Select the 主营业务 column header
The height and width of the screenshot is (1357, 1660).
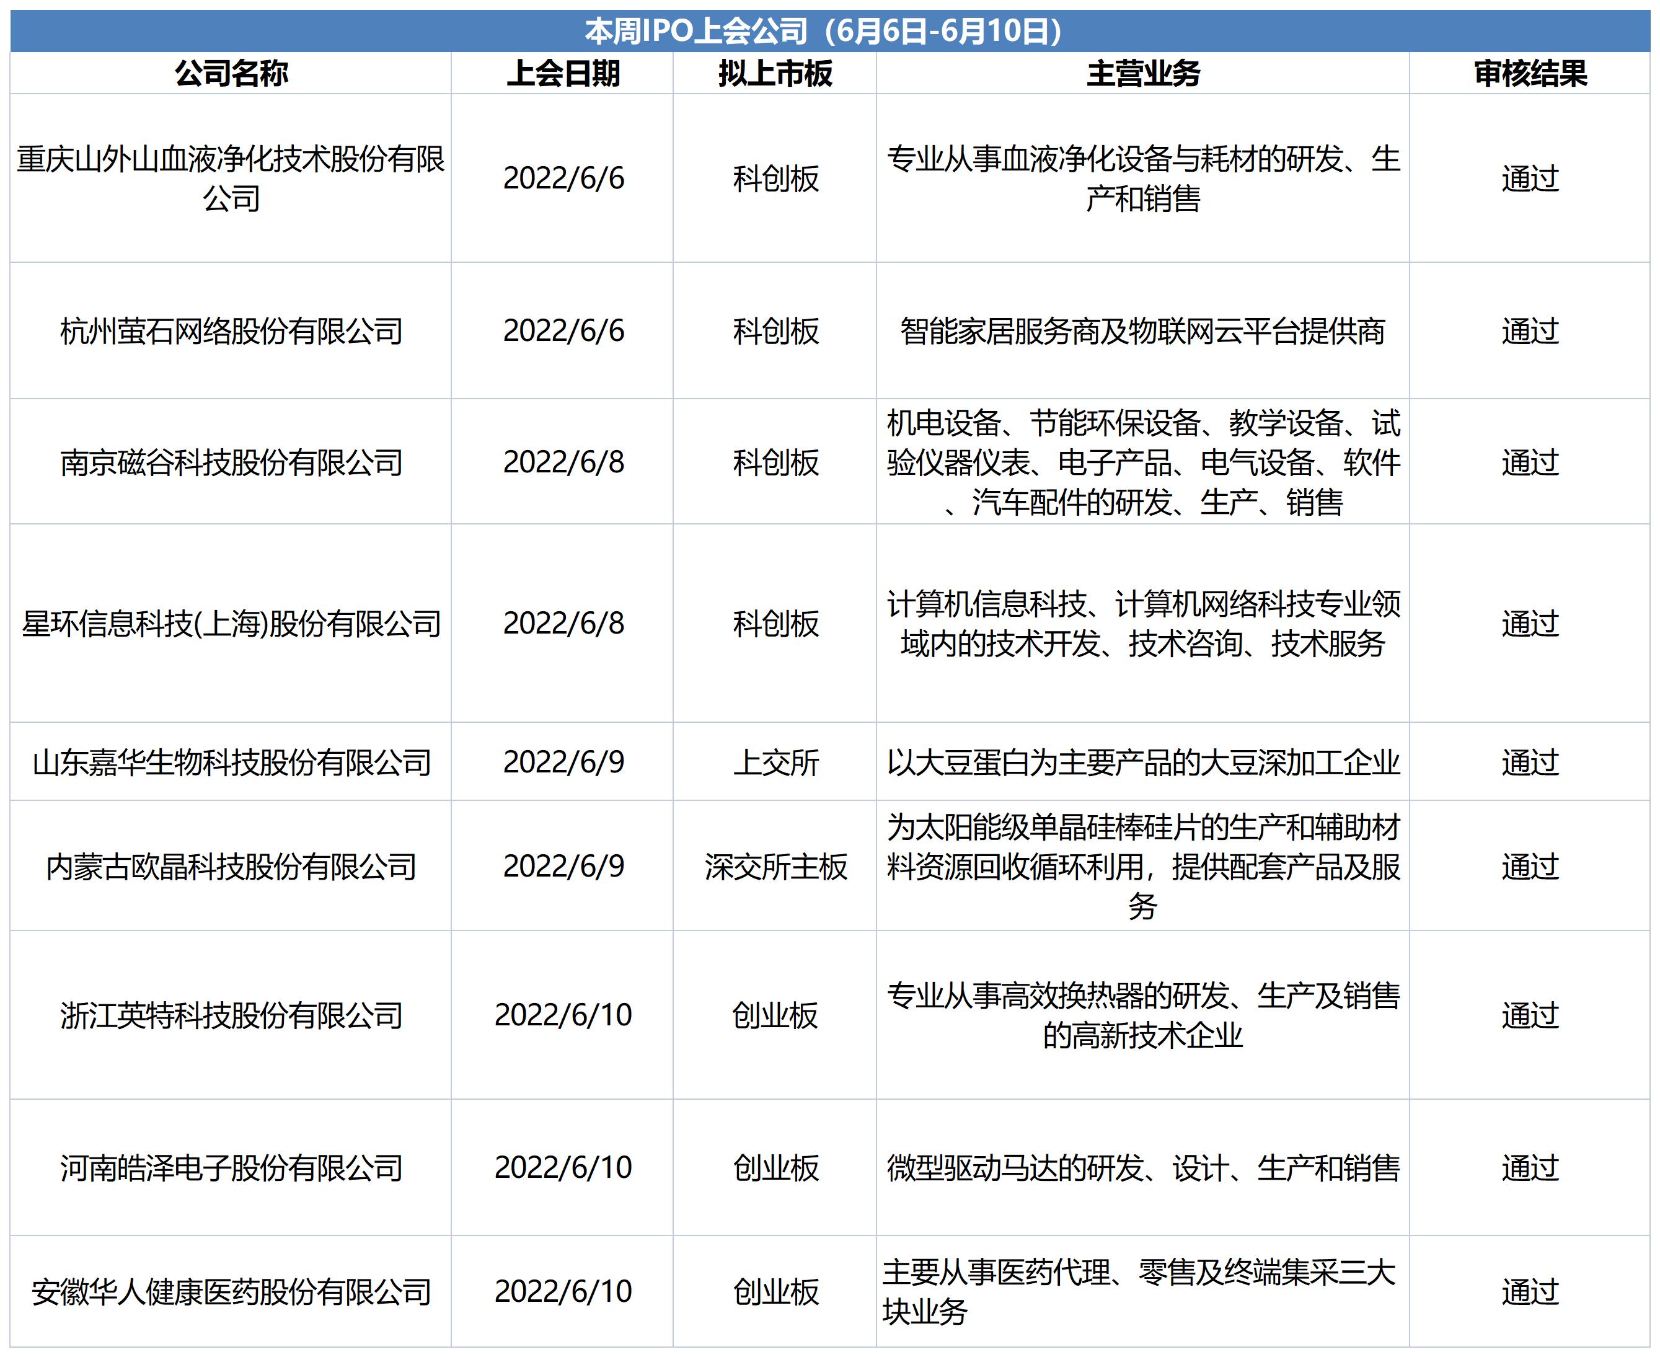1144,74
